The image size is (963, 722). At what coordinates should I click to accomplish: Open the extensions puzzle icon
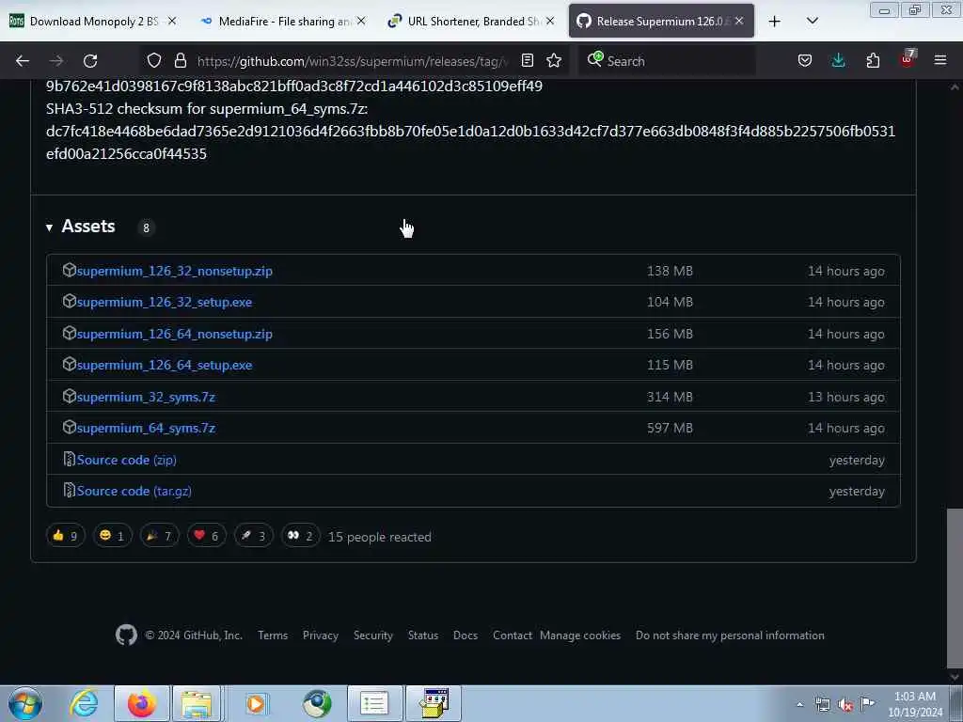pyautogui.click(x=873, y=61)
